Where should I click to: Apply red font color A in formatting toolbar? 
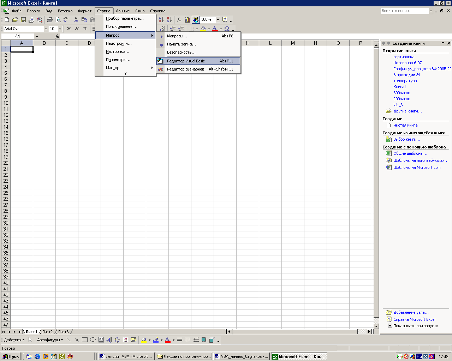pos(215,29)
